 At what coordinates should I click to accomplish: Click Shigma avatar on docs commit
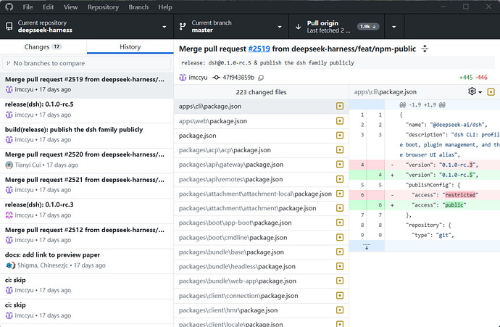[10, 265]
